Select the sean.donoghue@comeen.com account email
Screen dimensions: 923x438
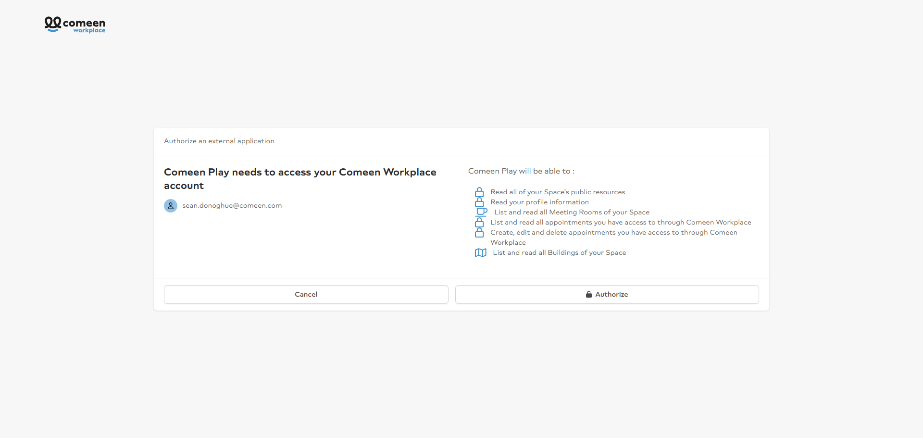232,206
